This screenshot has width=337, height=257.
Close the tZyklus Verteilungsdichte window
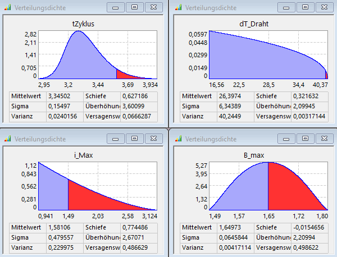153,8
